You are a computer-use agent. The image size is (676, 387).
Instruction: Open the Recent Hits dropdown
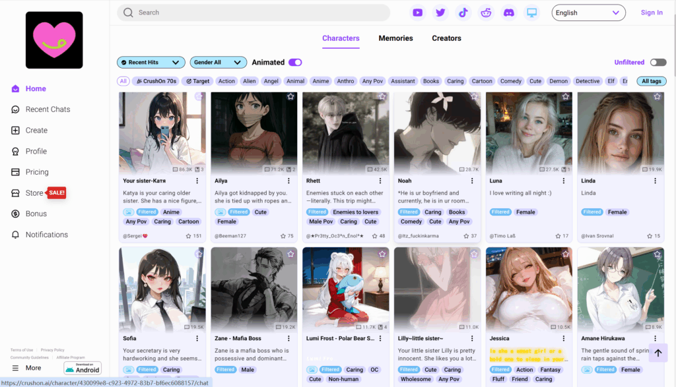click(x=151, y=61)
